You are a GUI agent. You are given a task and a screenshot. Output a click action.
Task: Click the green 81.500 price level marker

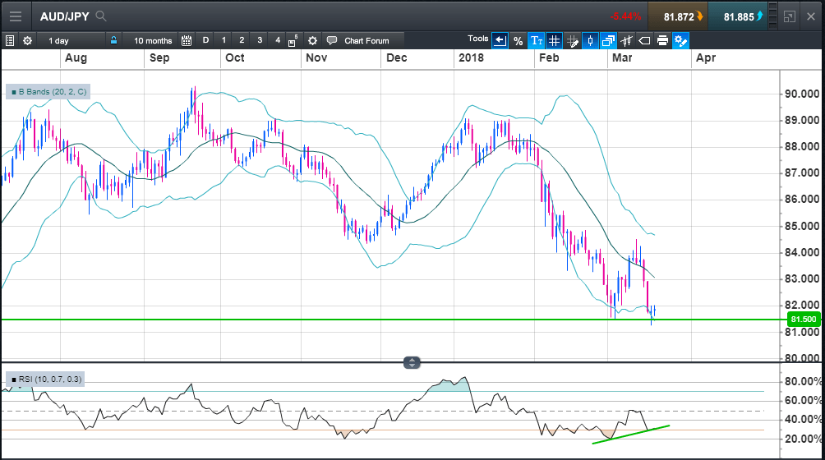(802, 319)
